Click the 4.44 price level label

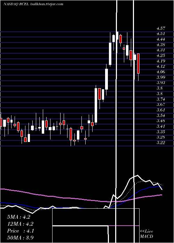pos(161,39)
